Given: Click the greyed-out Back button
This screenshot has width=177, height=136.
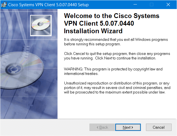Looking at the screenshot, I should click(x=102, y=127).
